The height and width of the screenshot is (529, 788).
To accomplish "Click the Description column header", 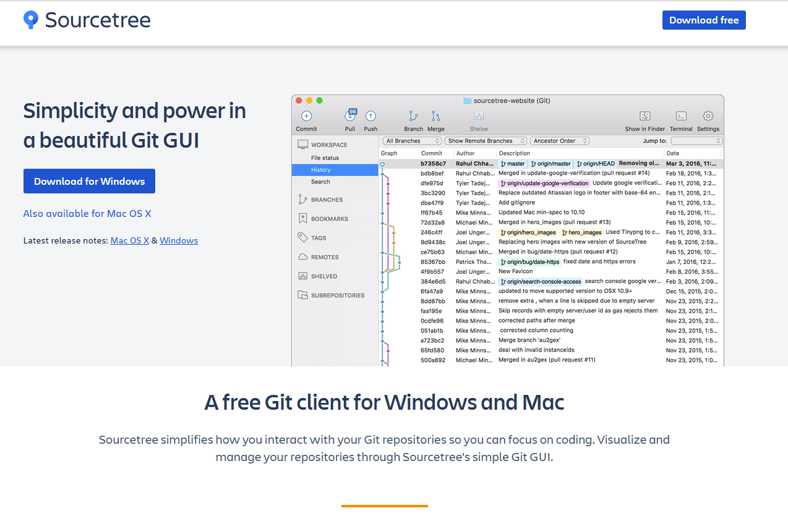I will click(x=515, y=153).
